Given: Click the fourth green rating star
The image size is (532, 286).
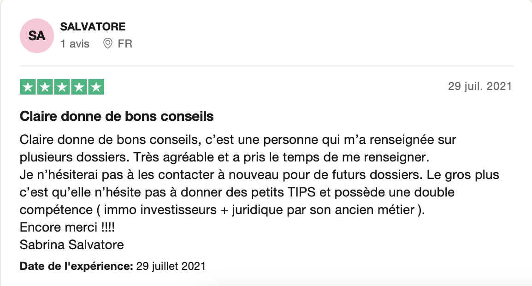Looking at the screenshot, I should click(x=79, y=87).
